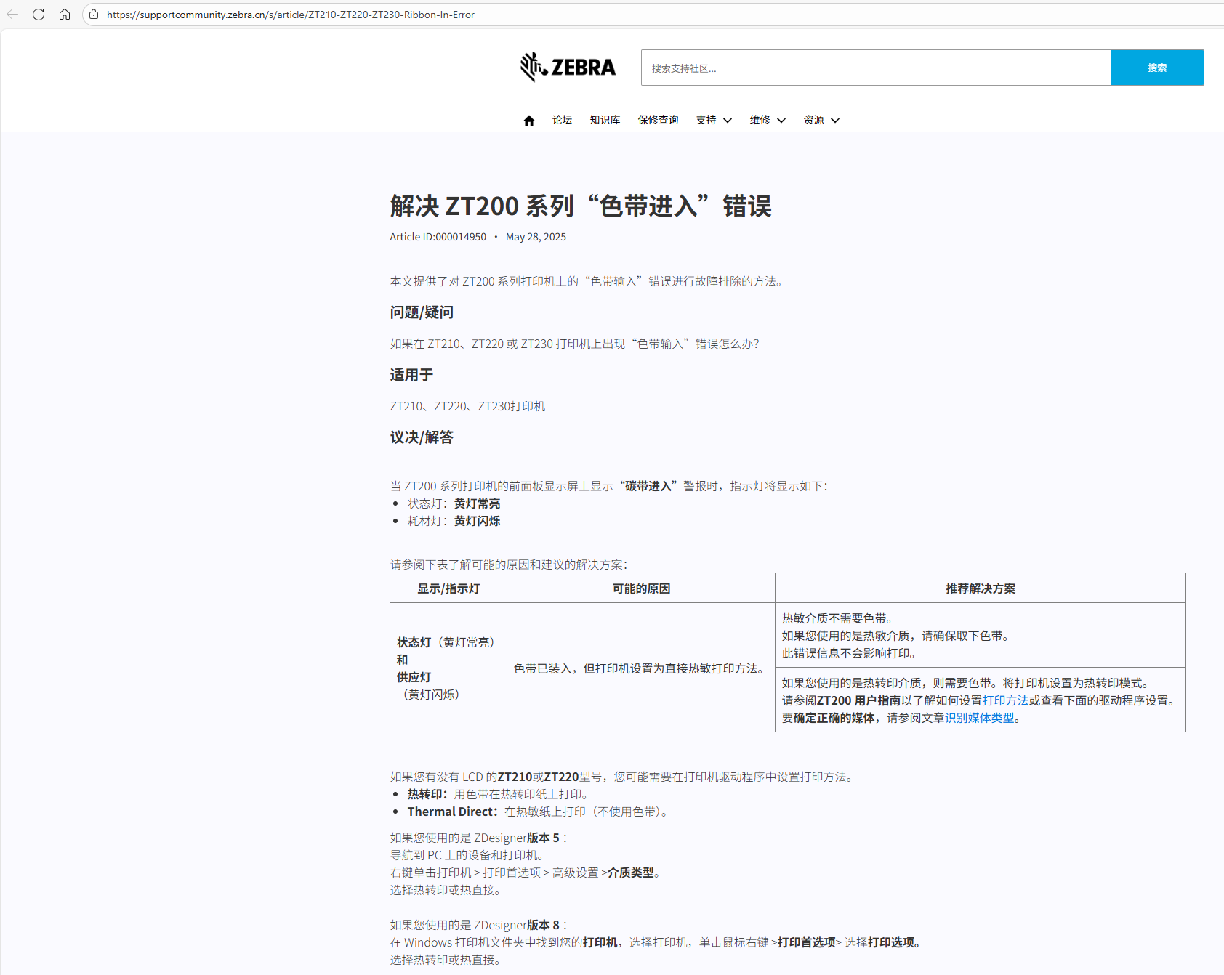Open the 论坛 menu item
This screenshot has width=1224, height=975.
click(562, 120)
